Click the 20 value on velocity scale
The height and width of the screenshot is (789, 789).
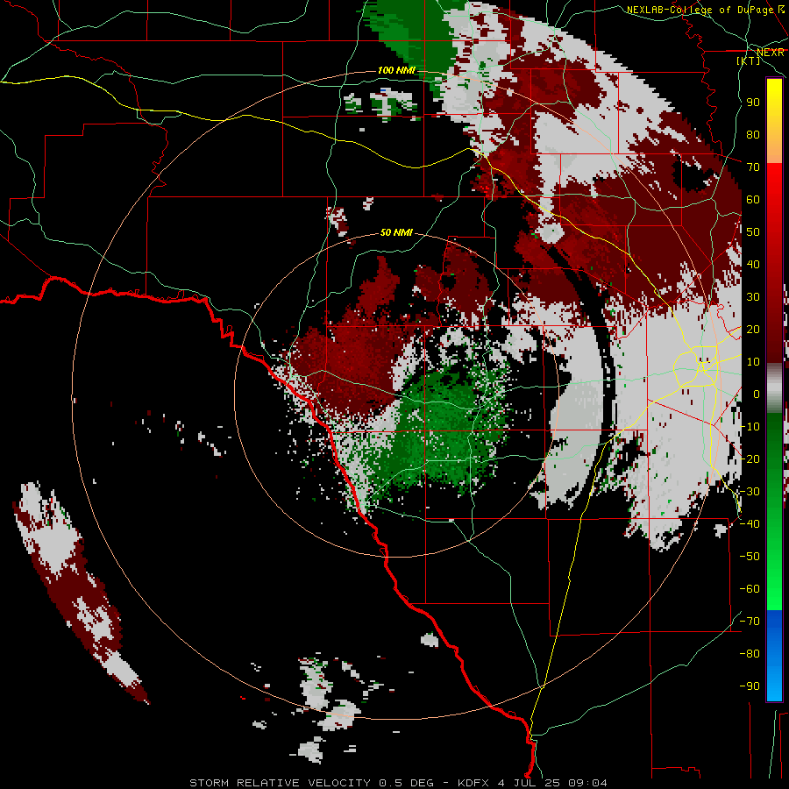(x=753, y=329)
